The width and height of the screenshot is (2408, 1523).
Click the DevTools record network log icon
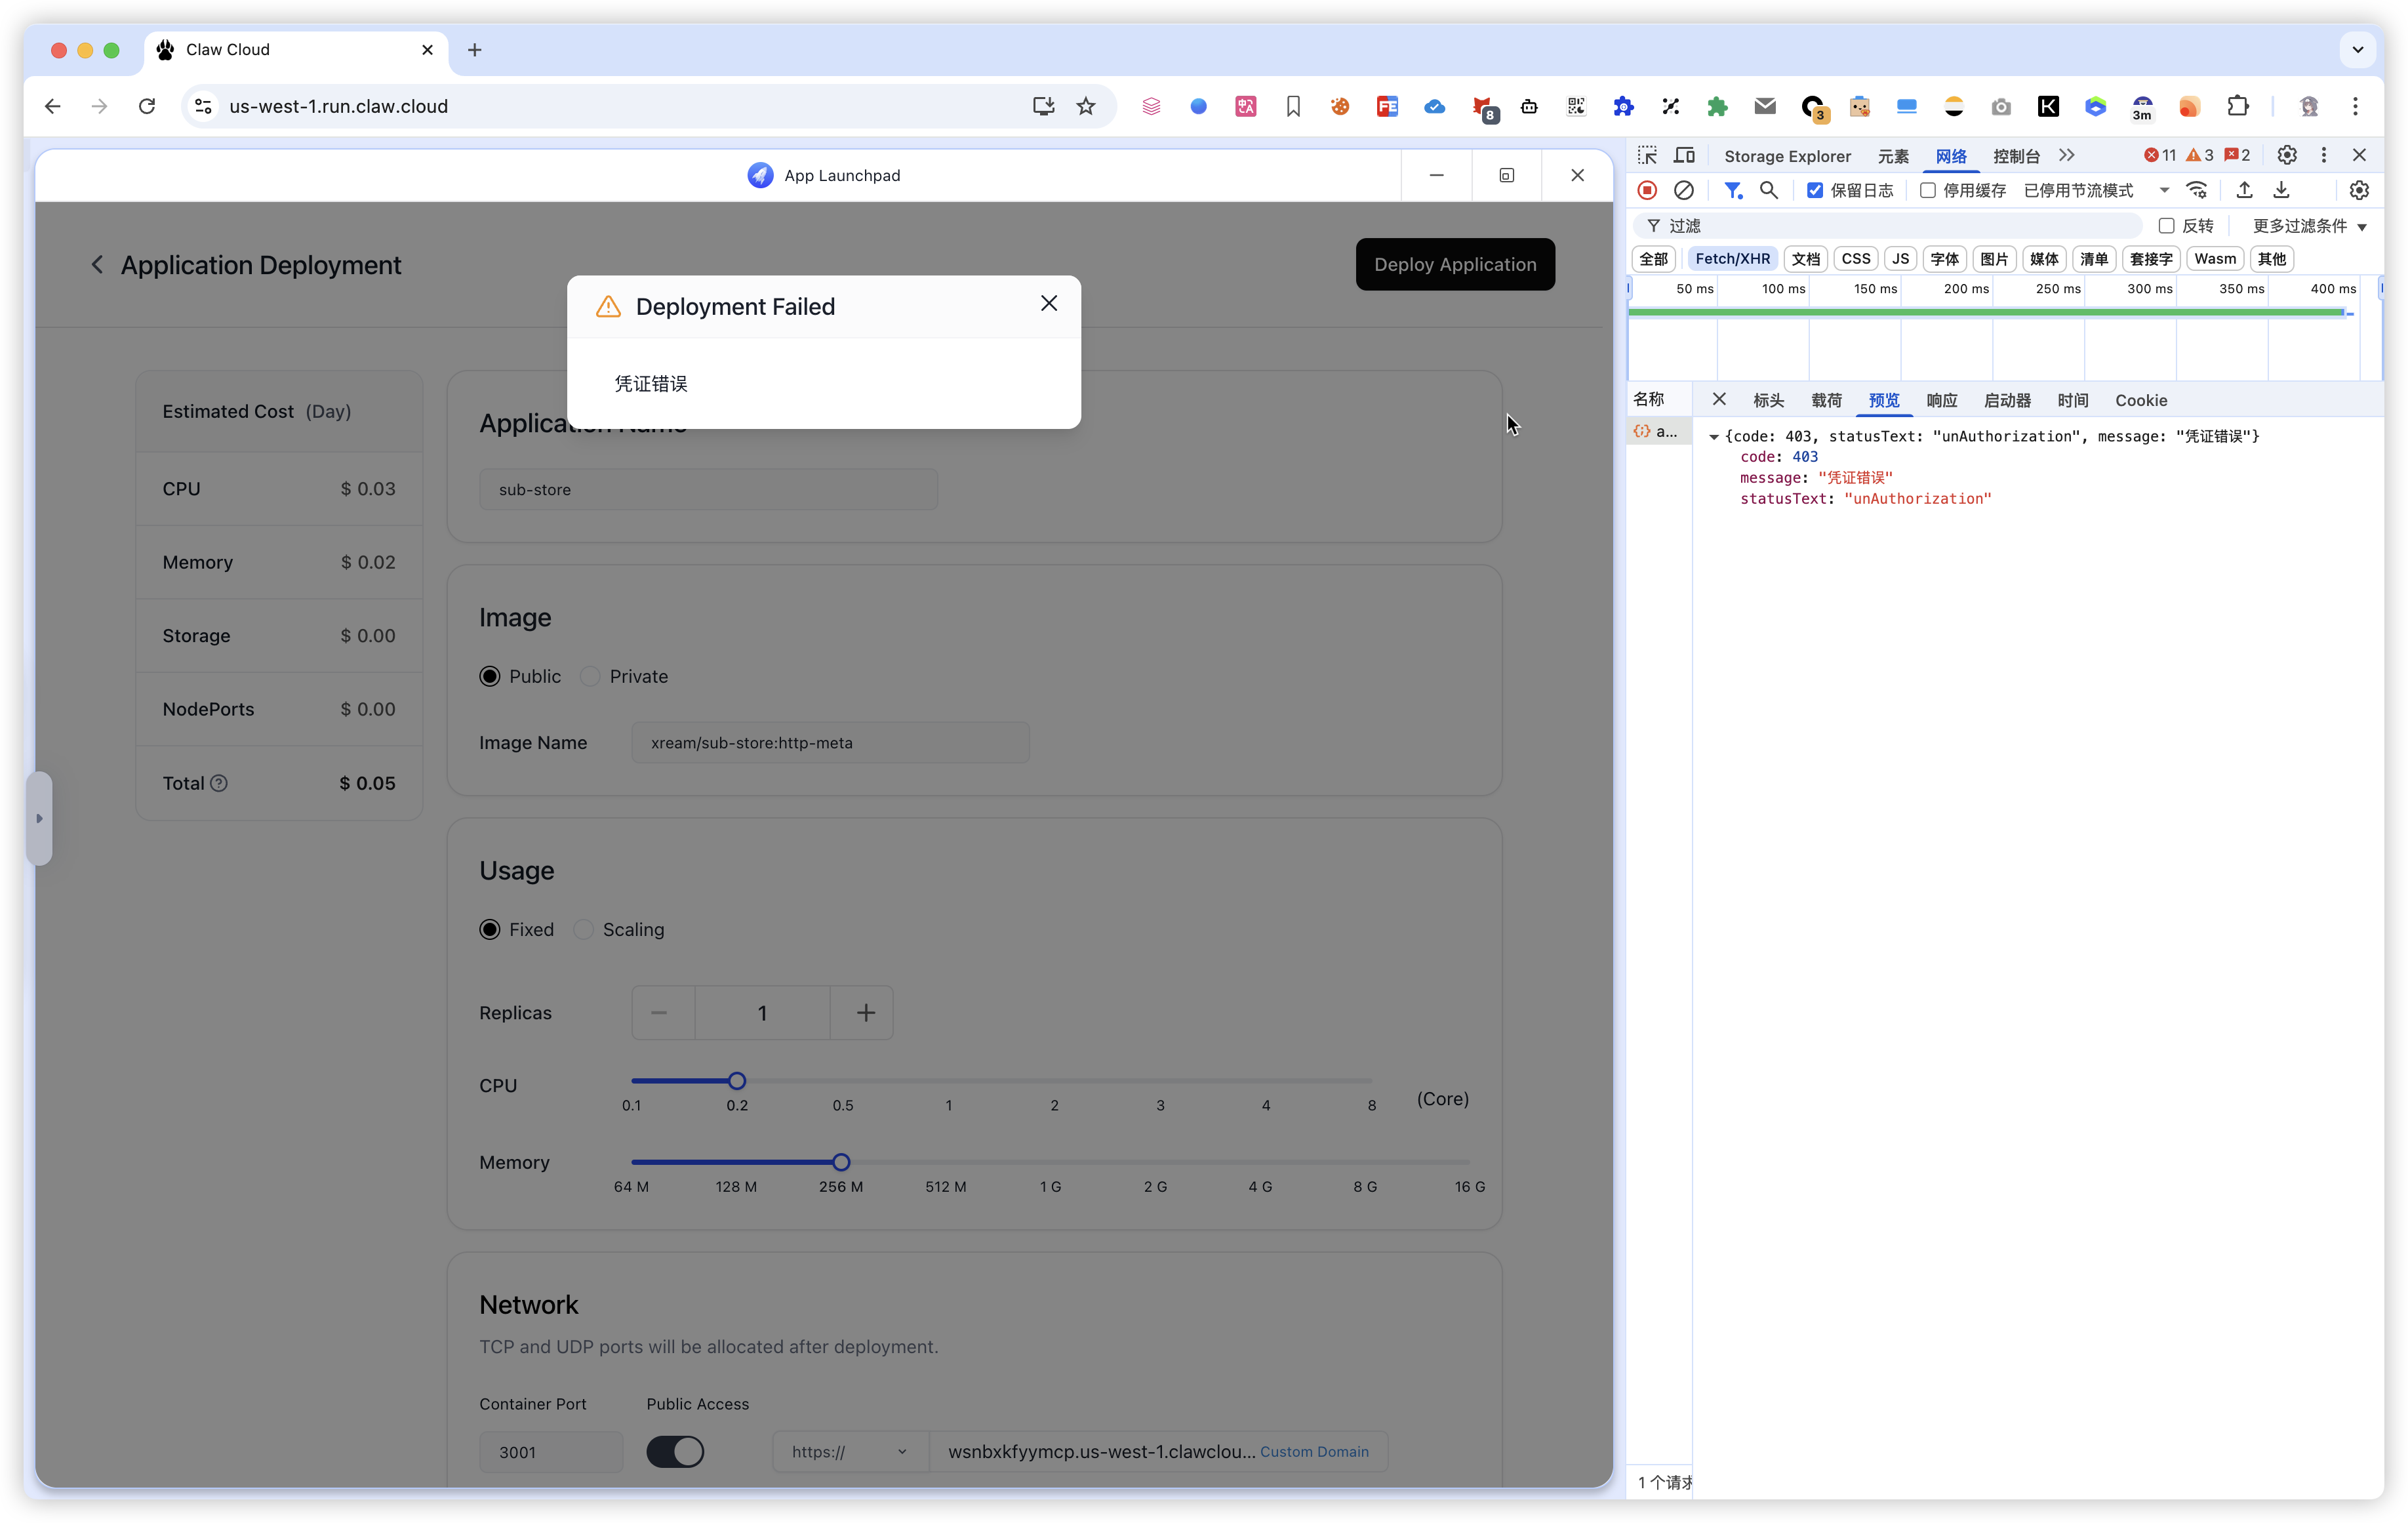coord(1647,190)
